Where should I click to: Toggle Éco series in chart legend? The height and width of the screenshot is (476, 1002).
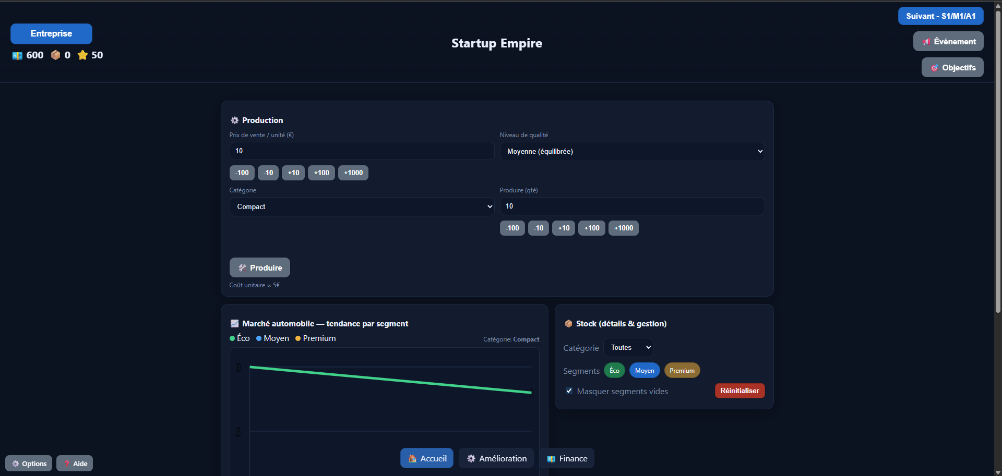(240, 338)
